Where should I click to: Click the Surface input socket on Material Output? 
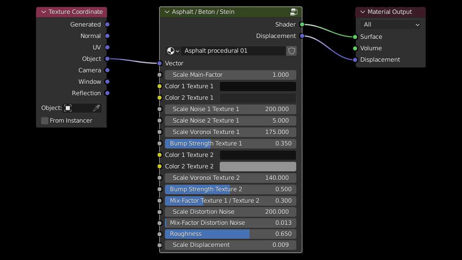355,37
